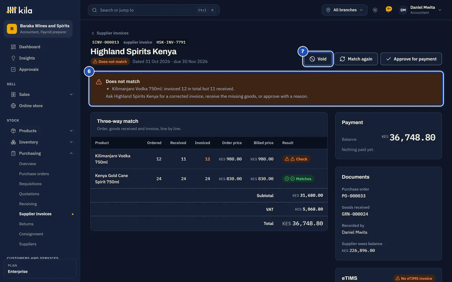This screenshot has height=282, width=452.
Task: Click the No eTIMS invoice badge
Action: 414,279
